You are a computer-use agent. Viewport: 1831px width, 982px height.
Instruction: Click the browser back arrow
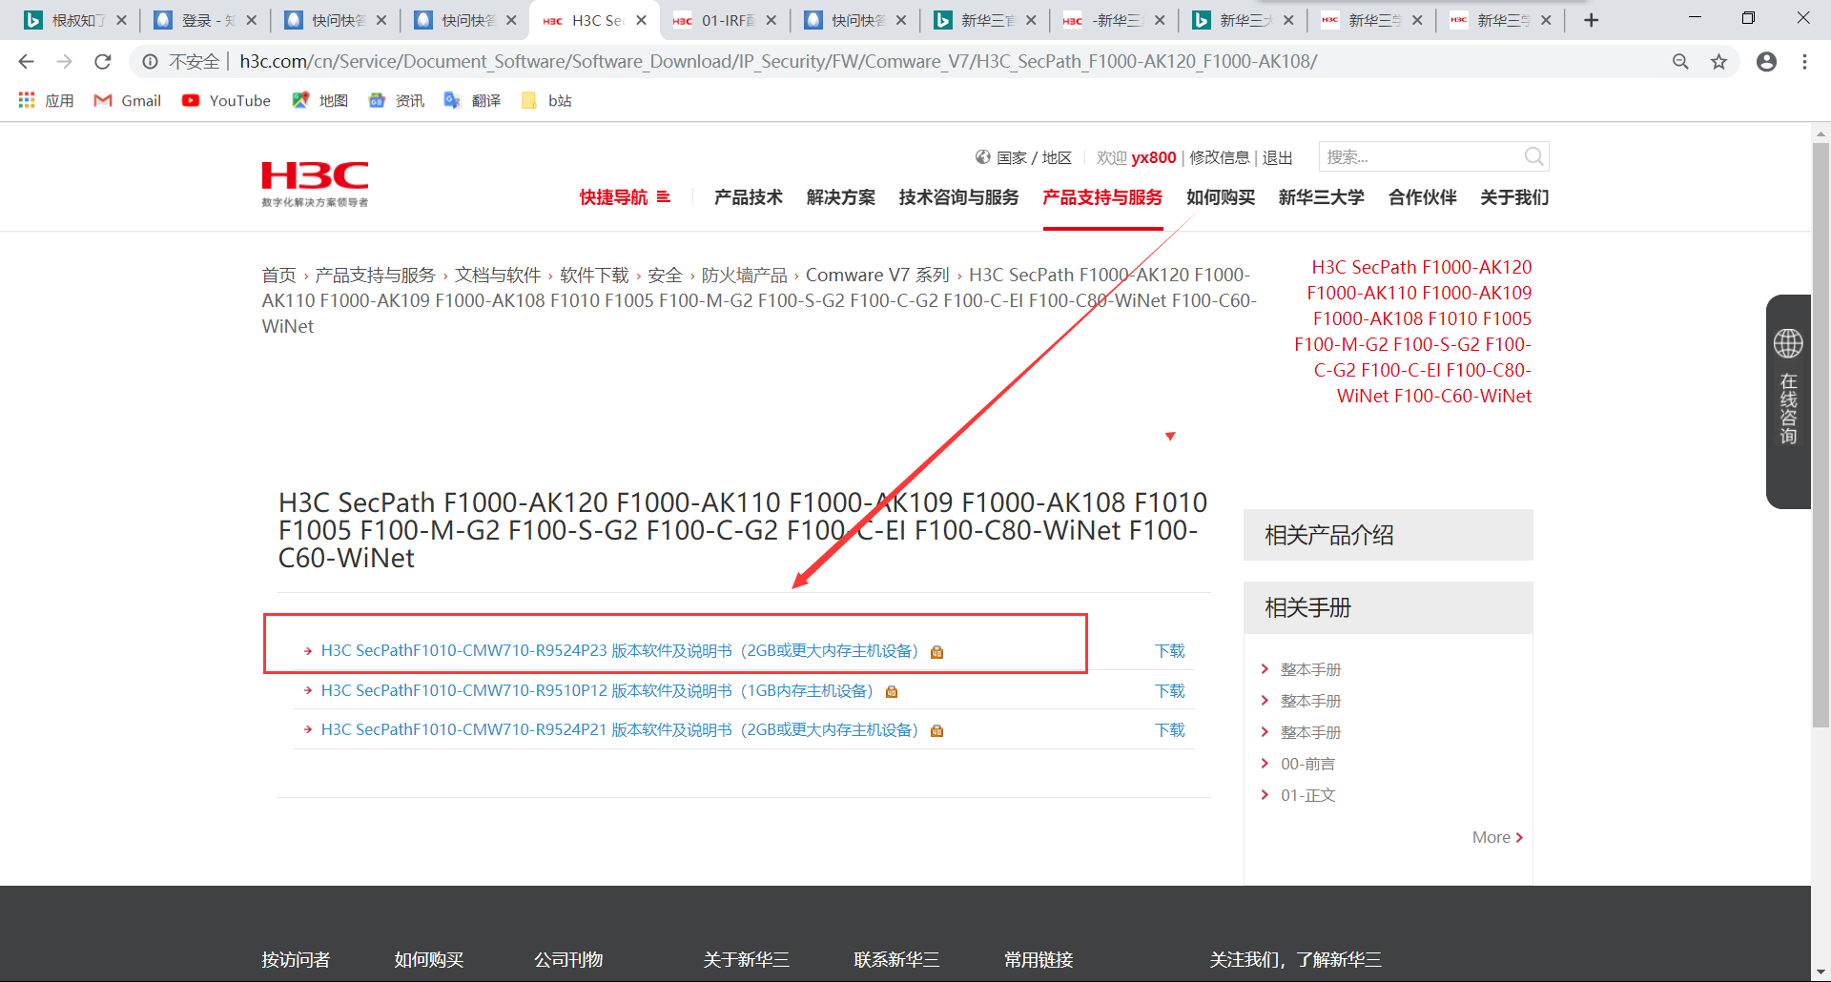tap(26, 62)
